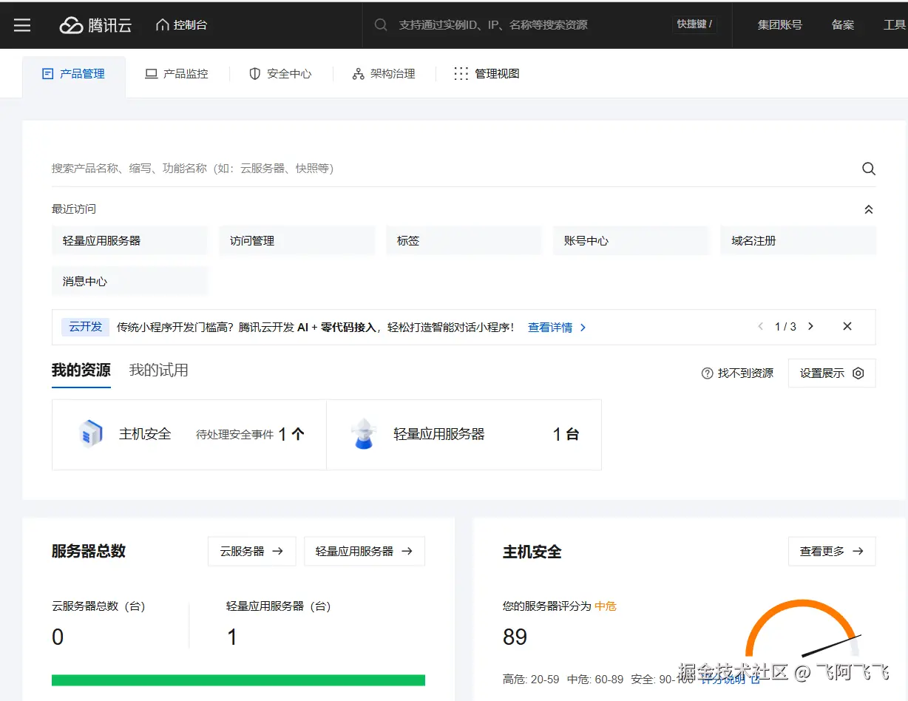Click the security score 89

click(x=515, y=637)
